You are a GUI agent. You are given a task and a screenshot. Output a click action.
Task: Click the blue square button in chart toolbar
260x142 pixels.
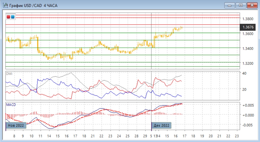pyautogui.click(x=13, y=17)
